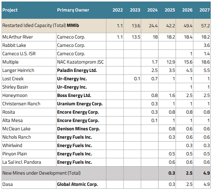
Task: Click the McArthur River project cell
Action: click(29, 37)
